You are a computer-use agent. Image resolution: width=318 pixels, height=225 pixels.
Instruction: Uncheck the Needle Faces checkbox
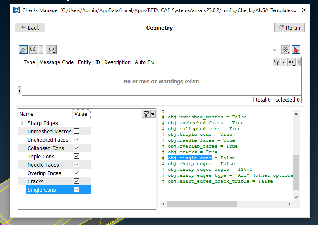[77, 165]
